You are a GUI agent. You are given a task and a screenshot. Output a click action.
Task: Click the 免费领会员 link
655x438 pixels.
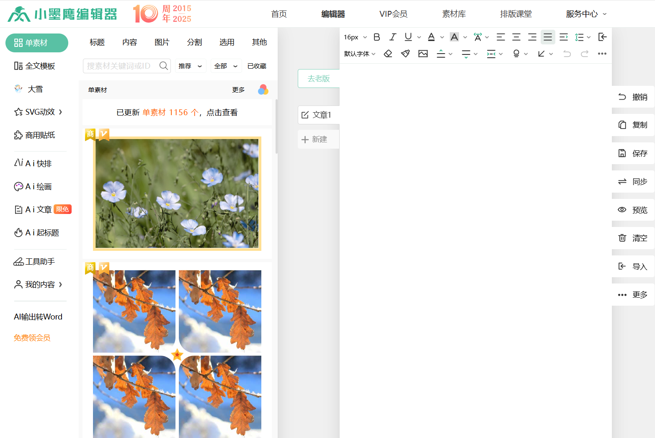32,338
